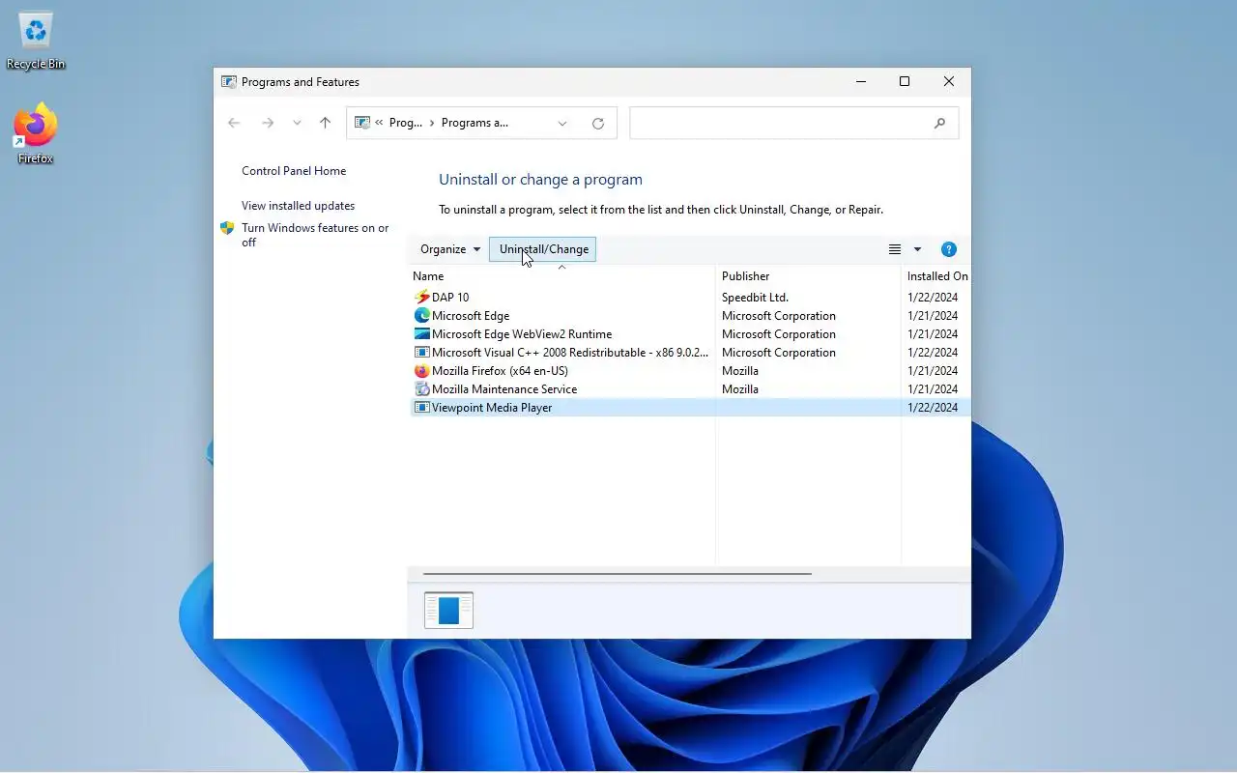Image resolution: width=1237 pixels, height=773 pixels.
Task: Click the Uninstall/Change button
Action: [543, 249]
